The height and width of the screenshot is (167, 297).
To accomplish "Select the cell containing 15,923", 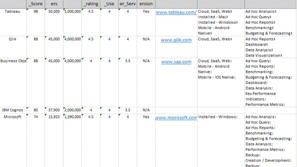I will click(54, 140).
